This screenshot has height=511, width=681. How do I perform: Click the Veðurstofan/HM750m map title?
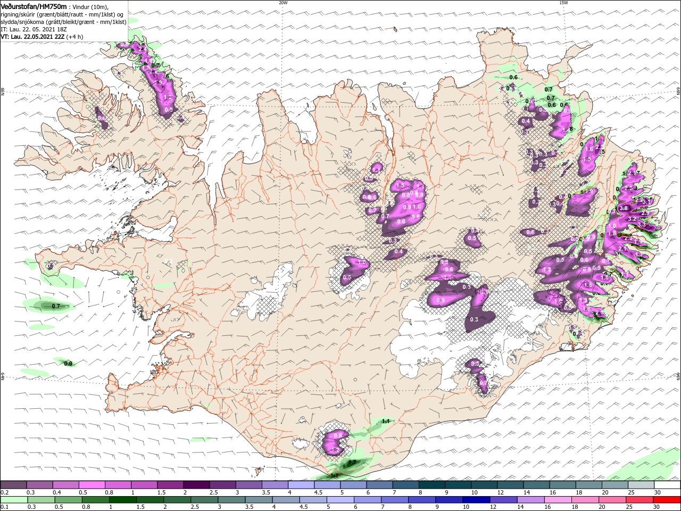point(34,6)
